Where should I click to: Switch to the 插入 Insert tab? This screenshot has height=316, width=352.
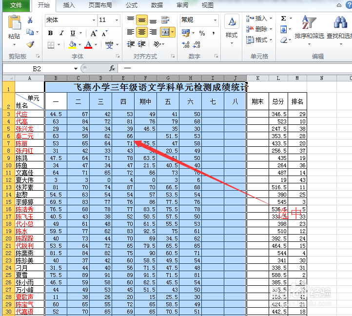[x=69, y=5]
